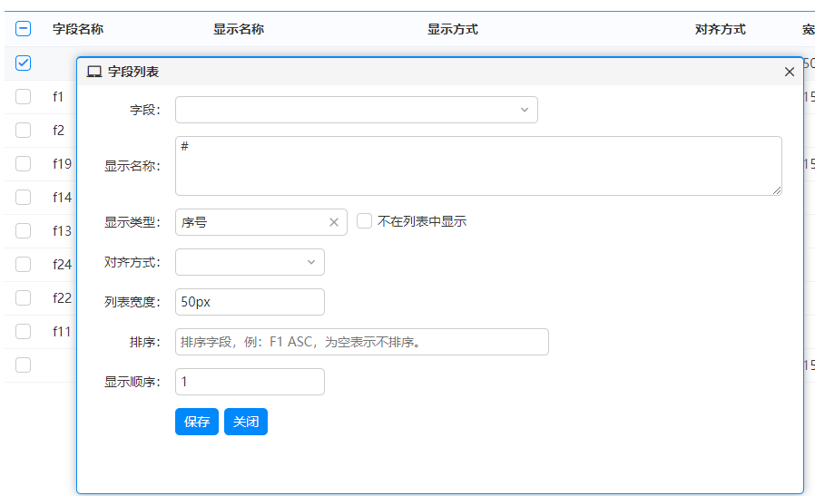Click the 显示顺序 field with 1

tap(250, 382)
